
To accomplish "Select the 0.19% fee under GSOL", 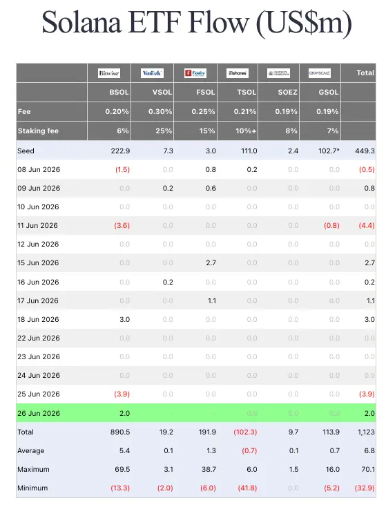I will [327, 111].
